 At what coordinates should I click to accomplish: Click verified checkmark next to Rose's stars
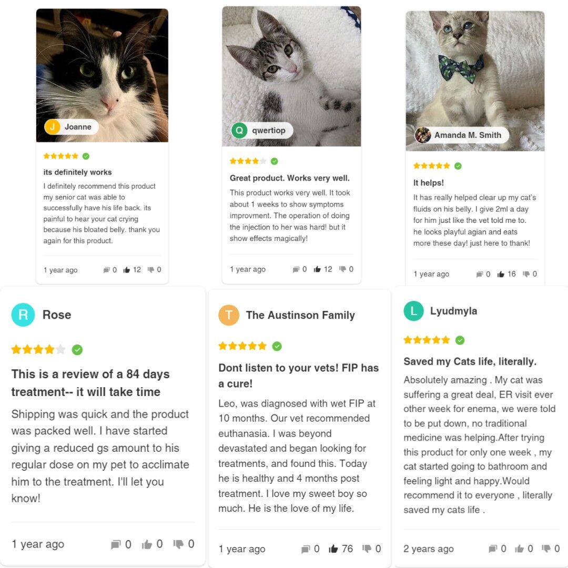click(x=77, y=350)
